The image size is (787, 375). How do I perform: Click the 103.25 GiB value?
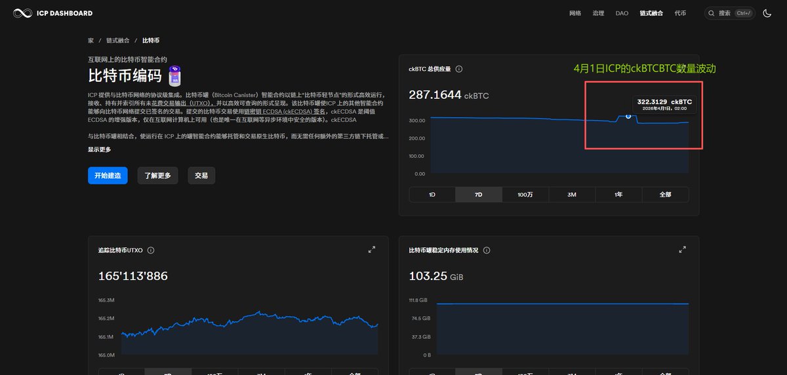(436, 276)
